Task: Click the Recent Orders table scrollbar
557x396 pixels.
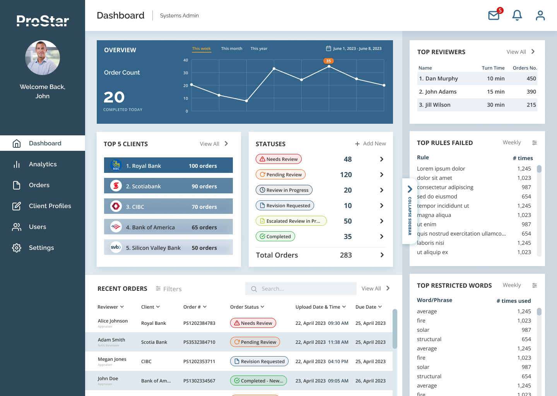Action: 395,329
